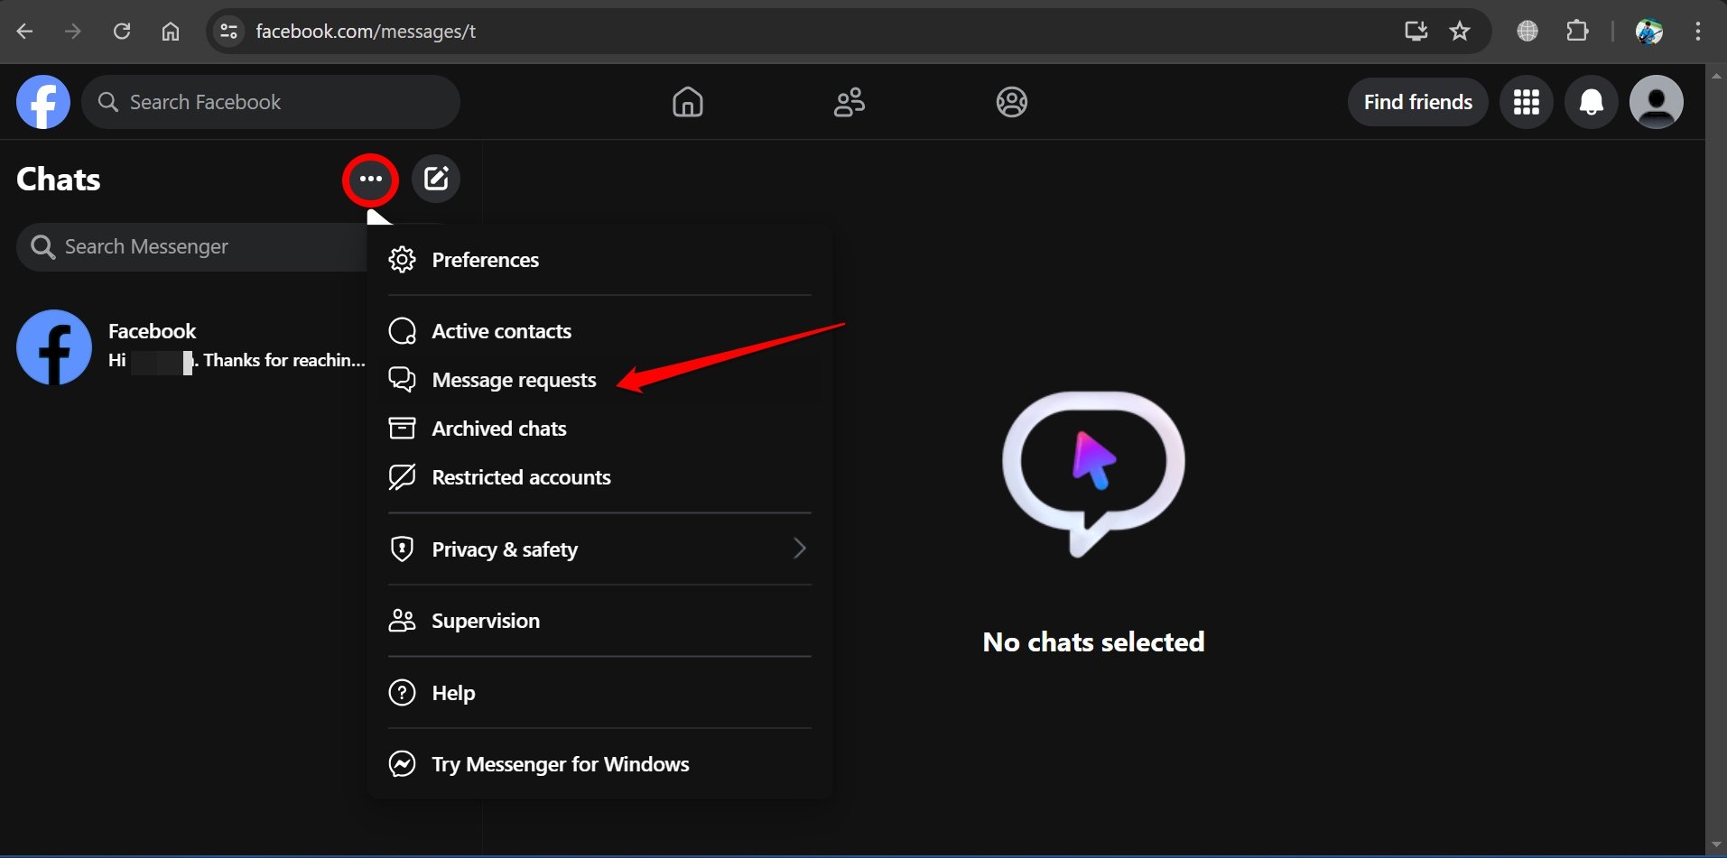This screenshot has width=1727, height=858.
Task: Reload the page
Action: point(122,32)
